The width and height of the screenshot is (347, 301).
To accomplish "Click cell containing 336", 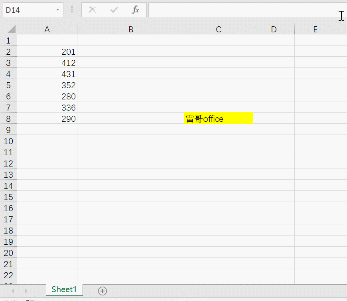I will [47, 107].
